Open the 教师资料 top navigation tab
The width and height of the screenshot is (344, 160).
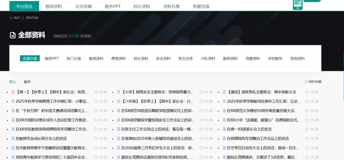pyautogui.click(x=54, y=6)
